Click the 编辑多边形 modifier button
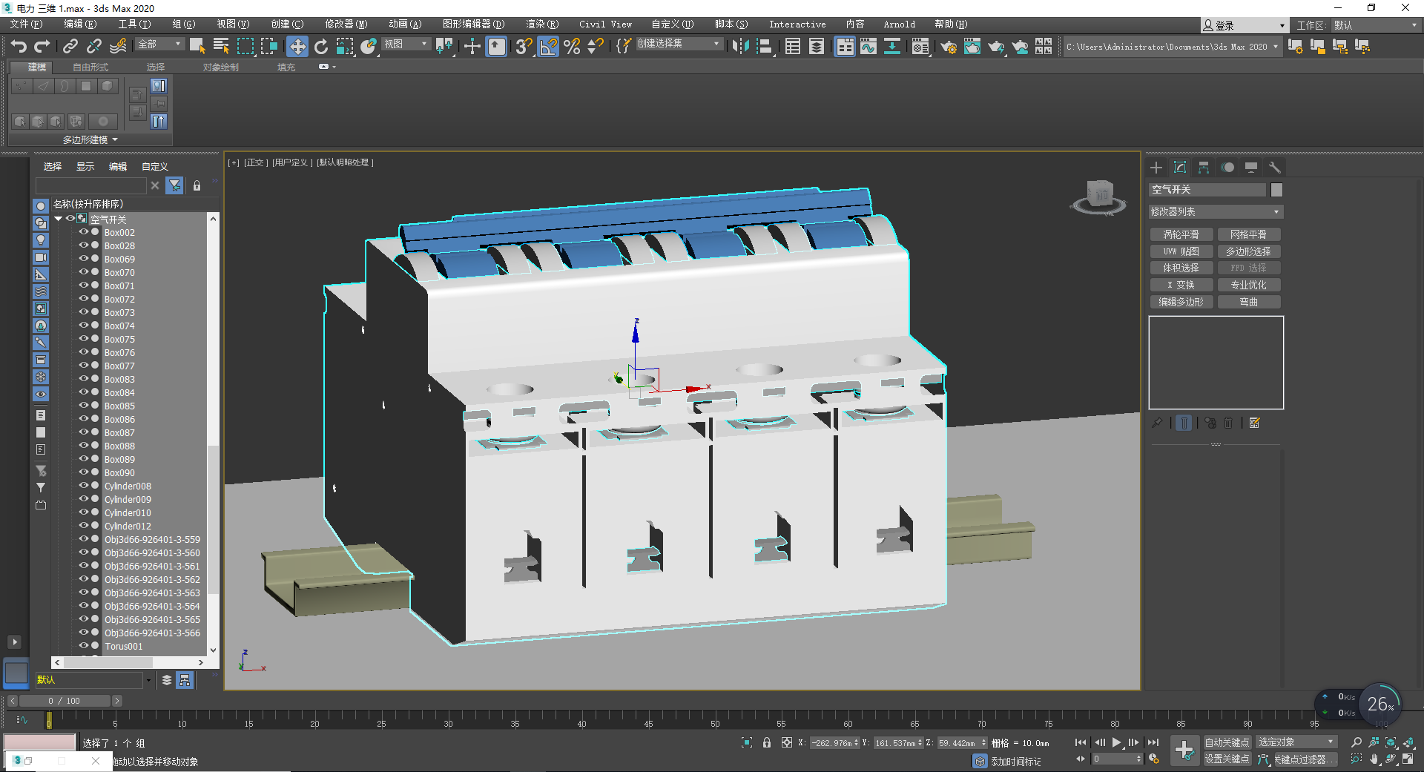The height and width of the screenshot is (772, 1424). pos(1181,302)
